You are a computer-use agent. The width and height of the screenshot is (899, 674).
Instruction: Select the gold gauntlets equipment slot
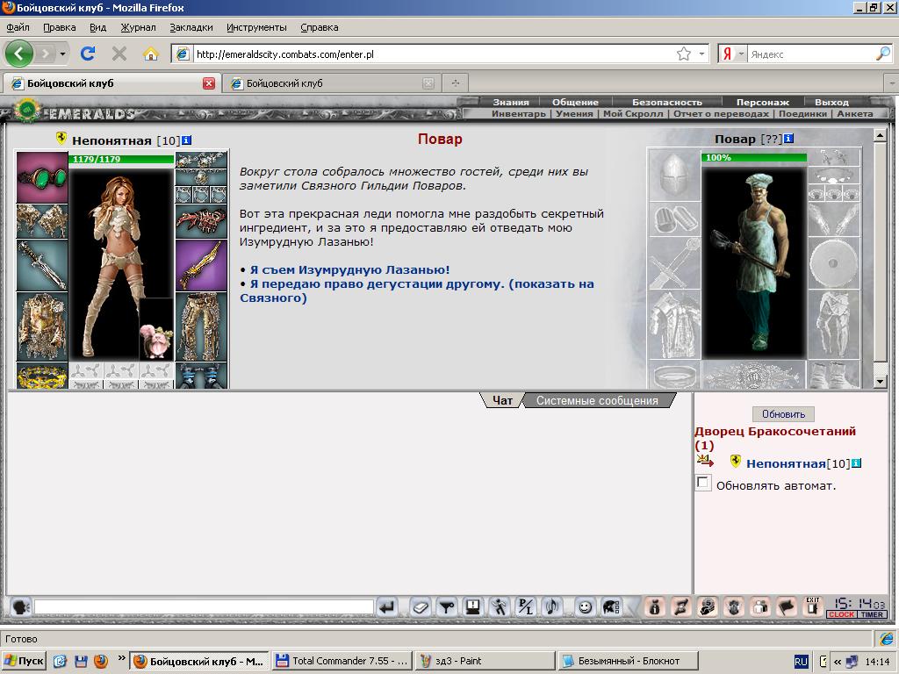pos(42,221)
